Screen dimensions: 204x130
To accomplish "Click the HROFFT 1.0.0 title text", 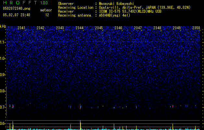I will [25, 3].
